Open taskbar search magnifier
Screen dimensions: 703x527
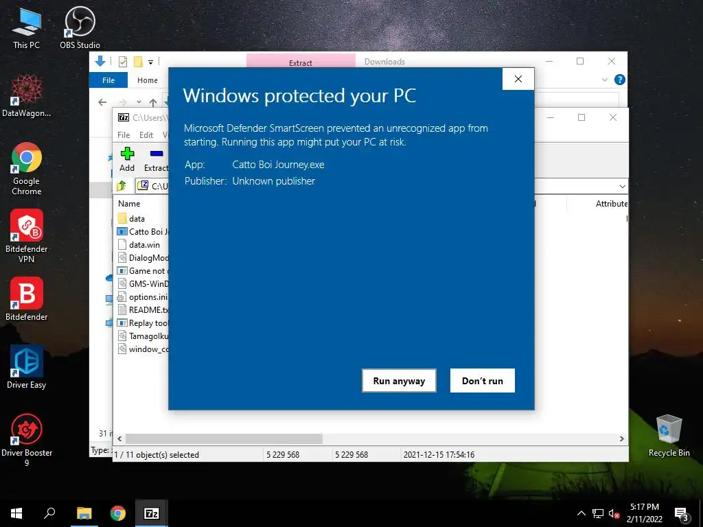tap(49, 513)
